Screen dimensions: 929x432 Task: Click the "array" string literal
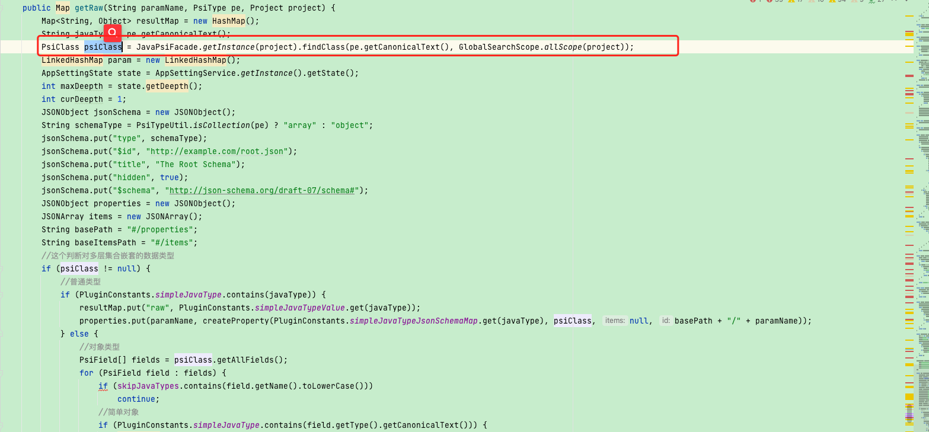pyautogui.click(x=300, y=125)
